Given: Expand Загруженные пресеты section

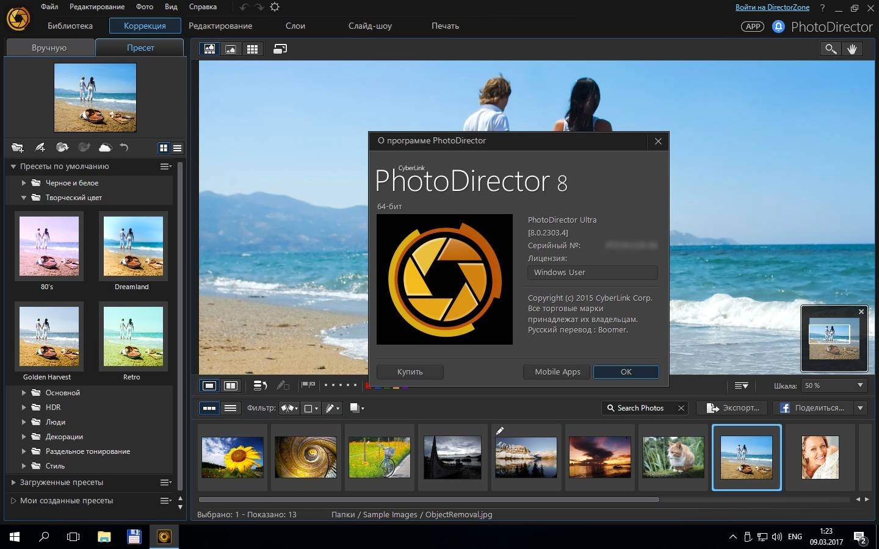Looking at the screenshot, I should [x=13, y=482].
